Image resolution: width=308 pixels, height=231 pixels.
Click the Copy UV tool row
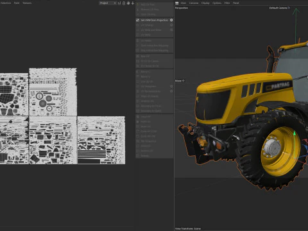154,117
